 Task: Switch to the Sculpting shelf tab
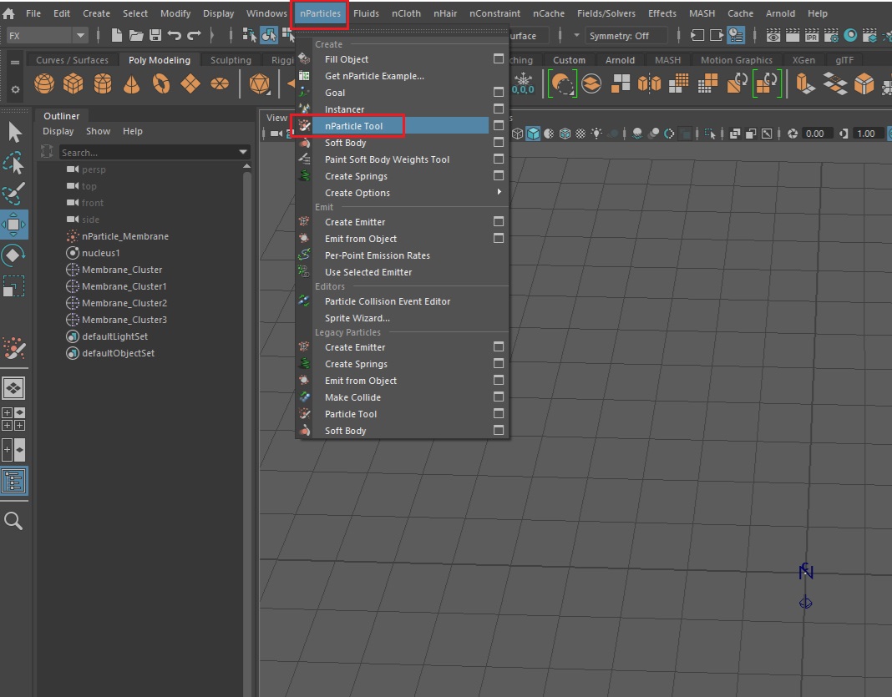pos(231,60)
